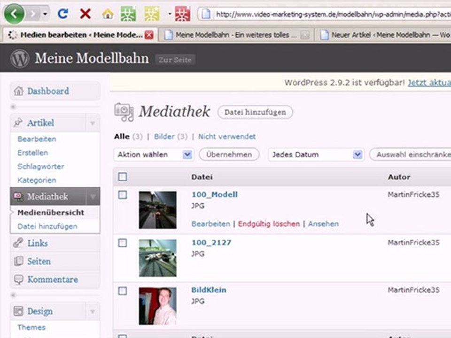Check the box for 100_Modell
The image size is (451, 338).
point(123,195)
